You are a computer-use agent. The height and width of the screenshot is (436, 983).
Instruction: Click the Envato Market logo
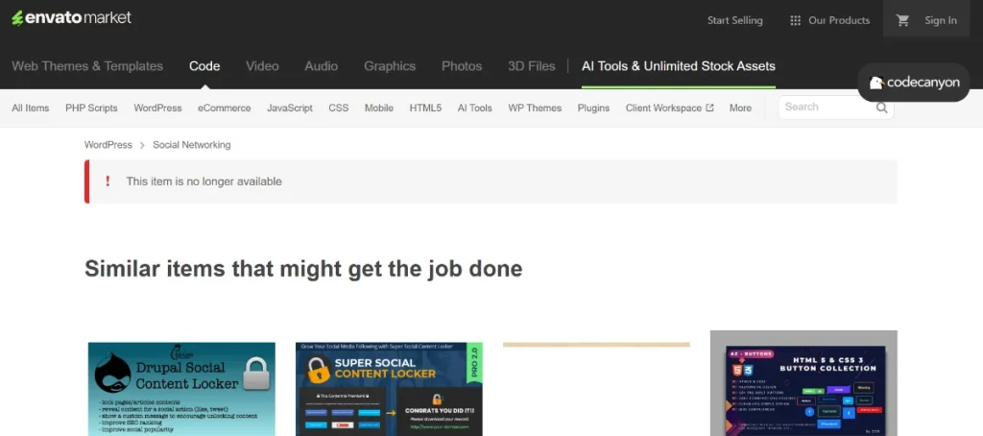[x=71, y=18]
